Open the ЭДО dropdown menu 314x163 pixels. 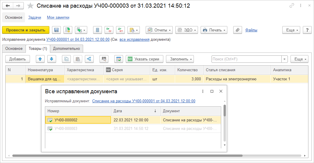pyautogui.click(x=187, y=30)
